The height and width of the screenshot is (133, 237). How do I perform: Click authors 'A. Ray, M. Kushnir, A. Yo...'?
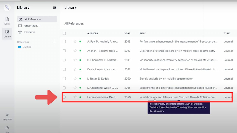point(102,41)
